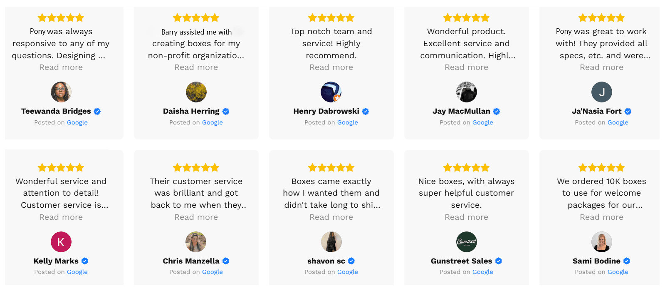
Task: Click the Gunstreet logo avatar
Action: click(x=466, y=242)
